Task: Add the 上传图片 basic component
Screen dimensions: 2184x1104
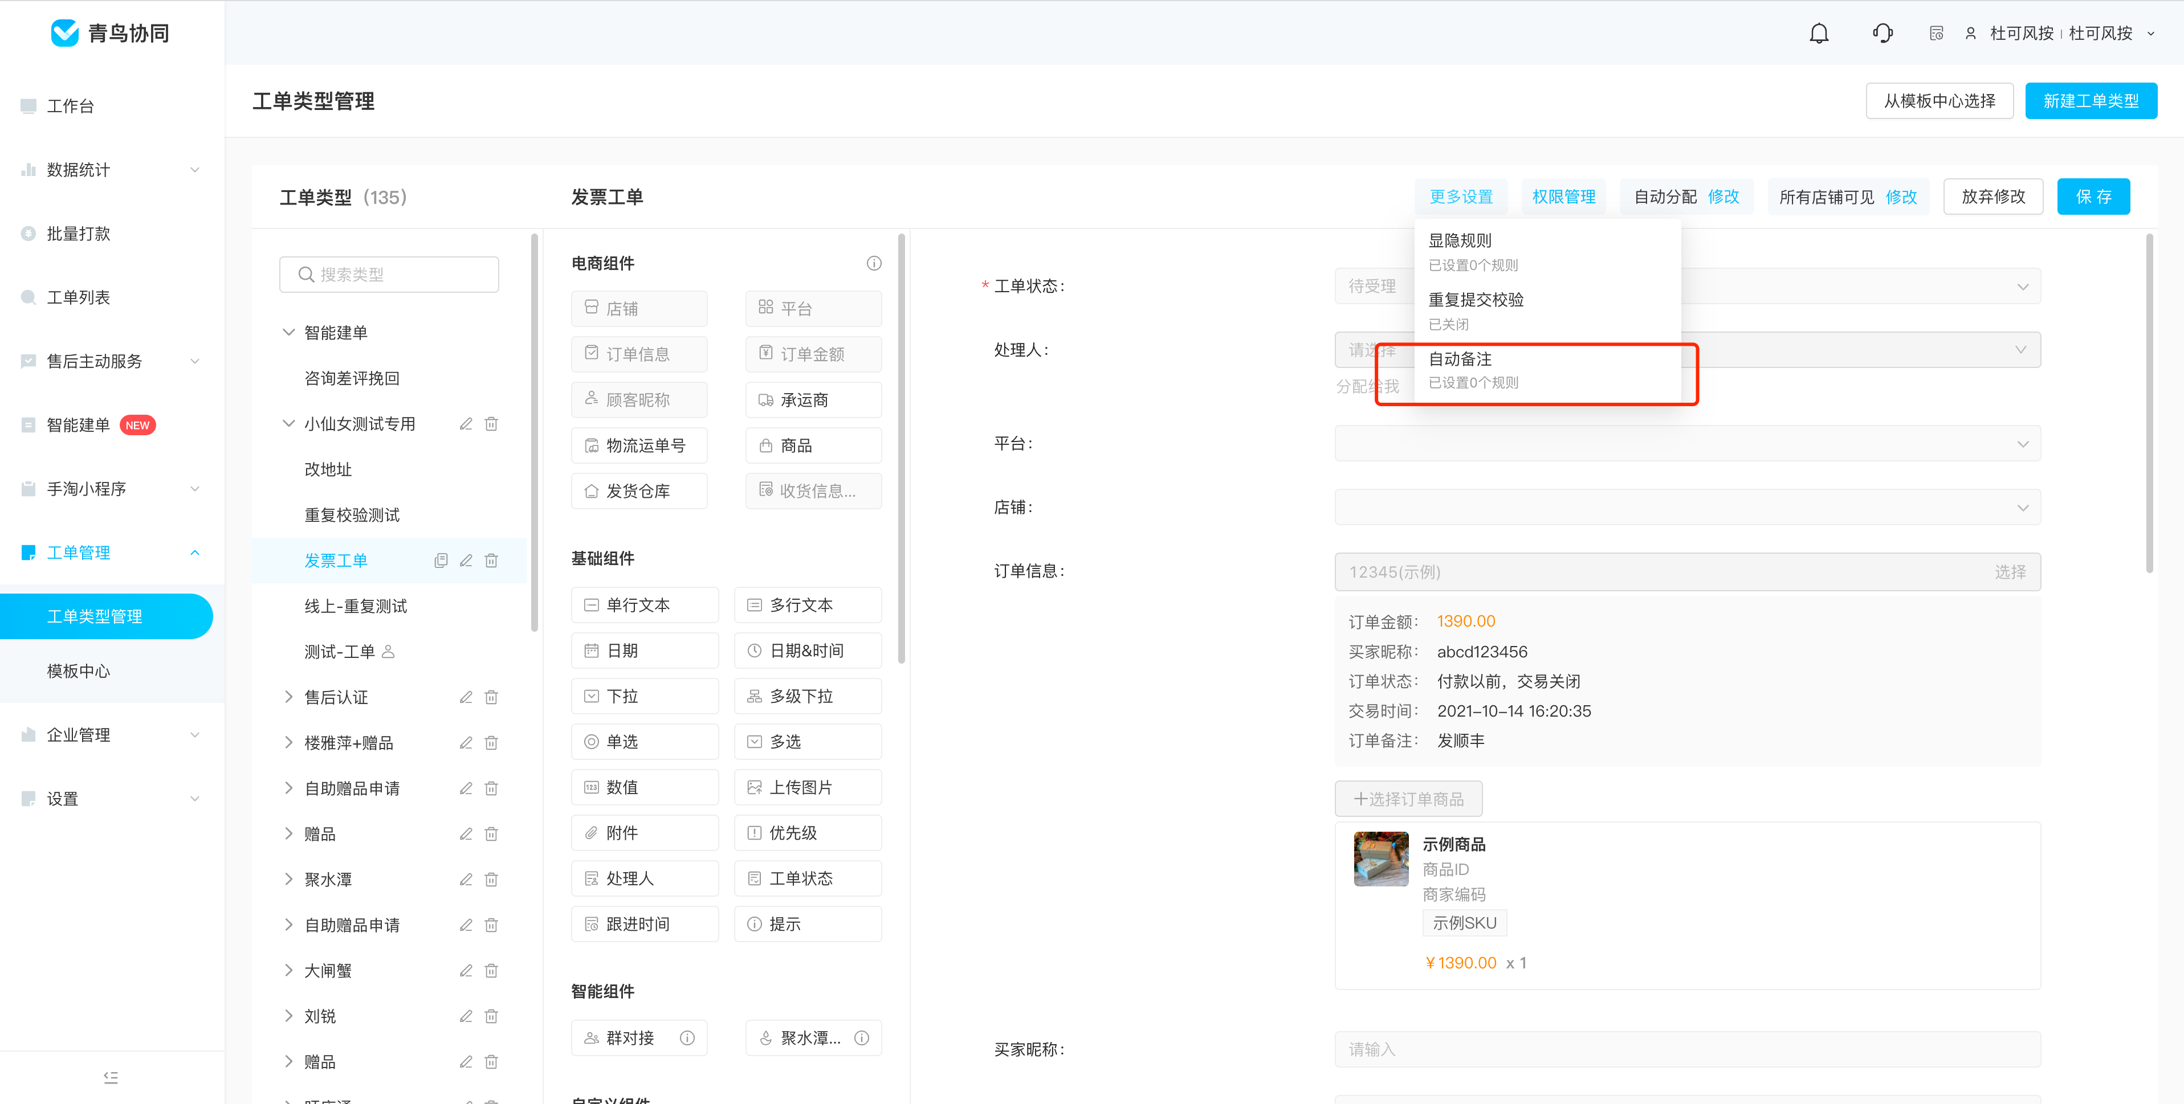Action: click(x=807, y=787)
